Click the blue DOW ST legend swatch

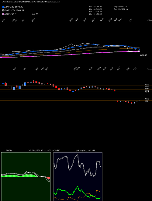[3, 7]
